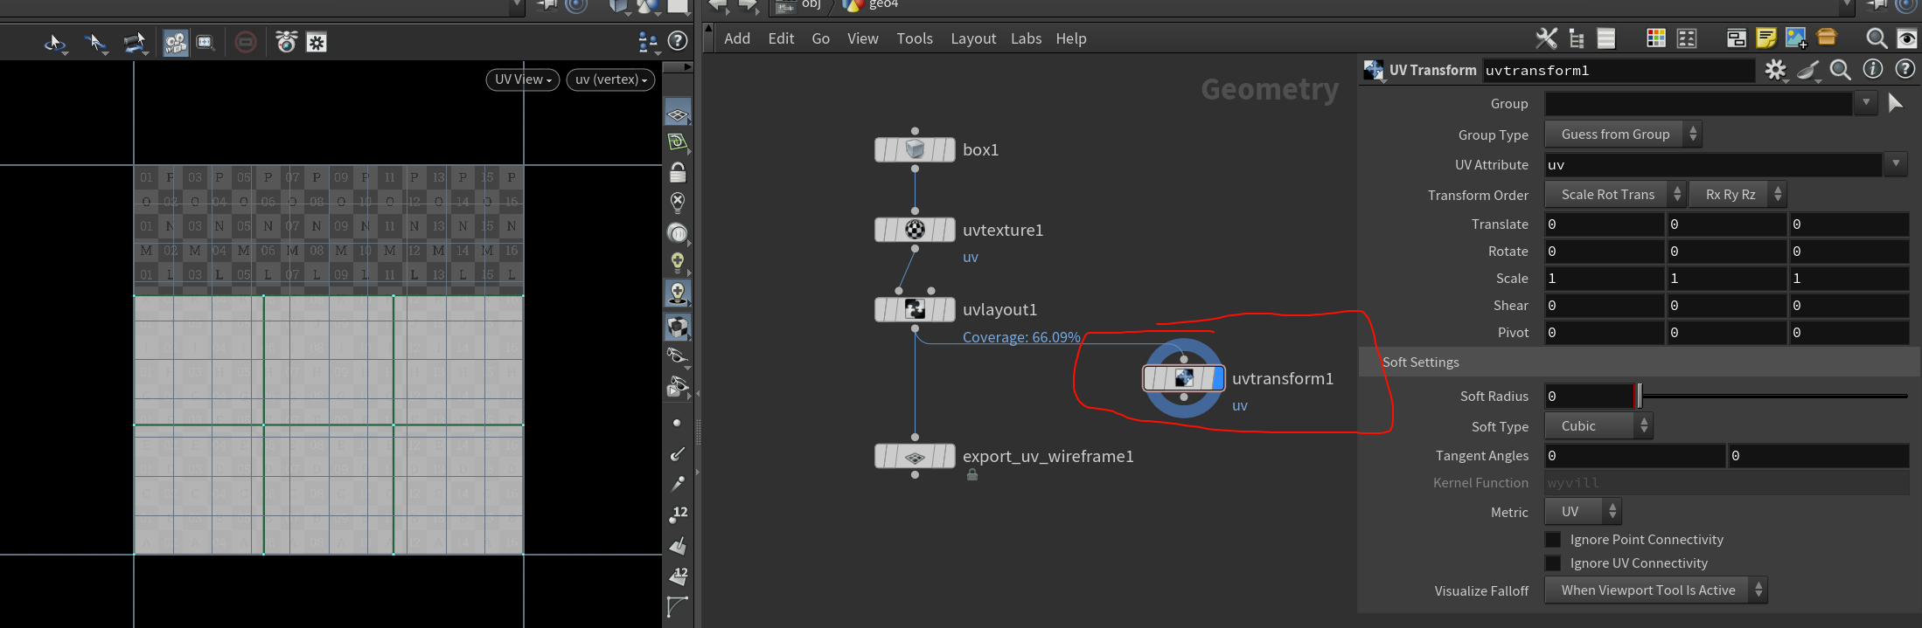Open the Group field dropdown arrow
The height and width of the screenshot is (628, 1922).
[x=1866, y=103]
